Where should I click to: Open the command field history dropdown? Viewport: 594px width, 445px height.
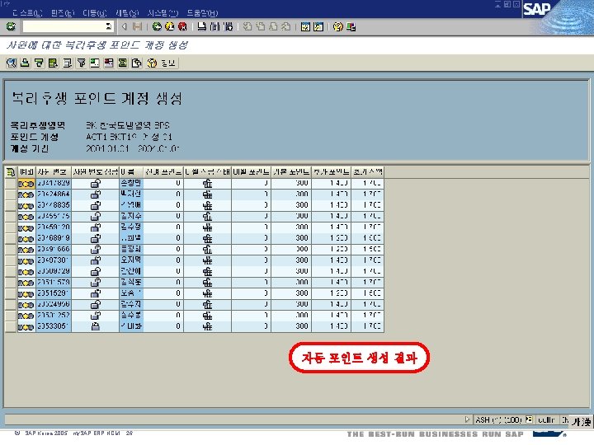tap(109, 26)
